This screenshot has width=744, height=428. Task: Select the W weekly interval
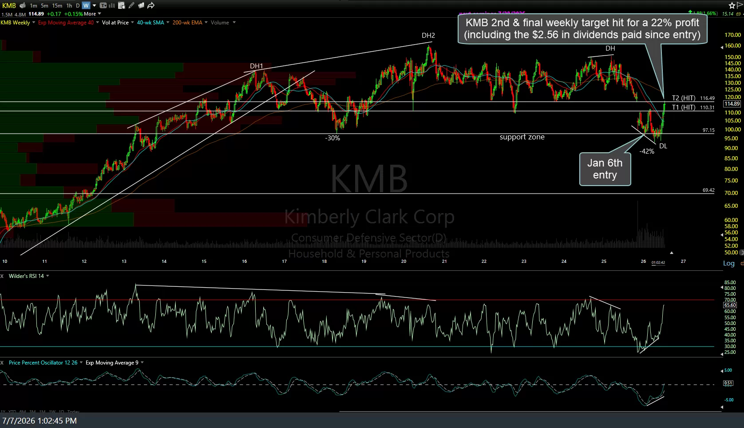(86, 5)
